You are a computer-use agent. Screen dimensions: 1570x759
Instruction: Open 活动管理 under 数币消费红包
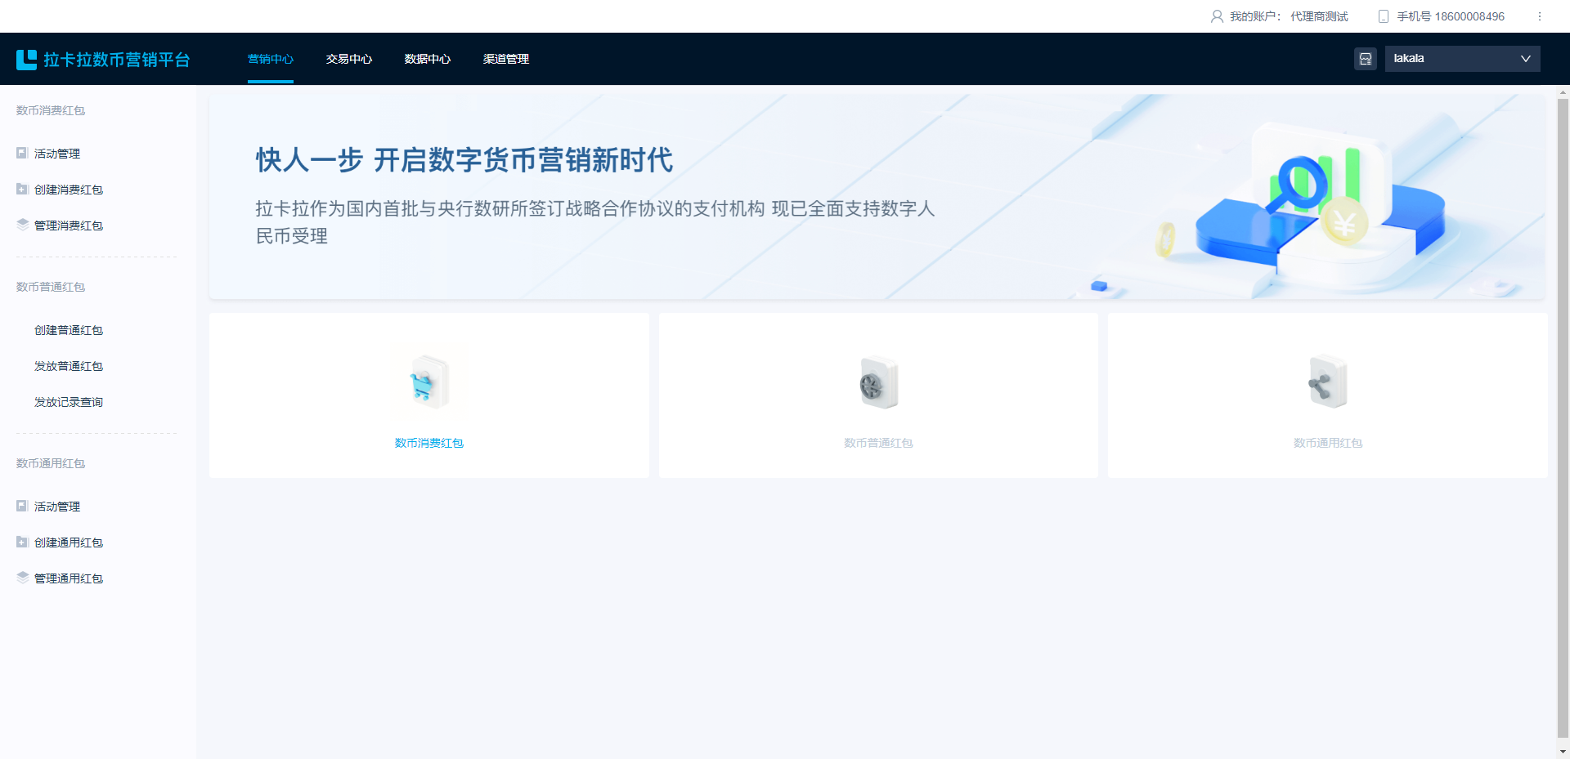tap(57, 154)
